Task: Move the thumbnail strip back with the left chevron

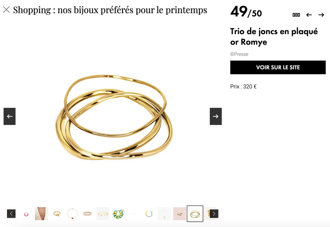Action: (11, 213)
